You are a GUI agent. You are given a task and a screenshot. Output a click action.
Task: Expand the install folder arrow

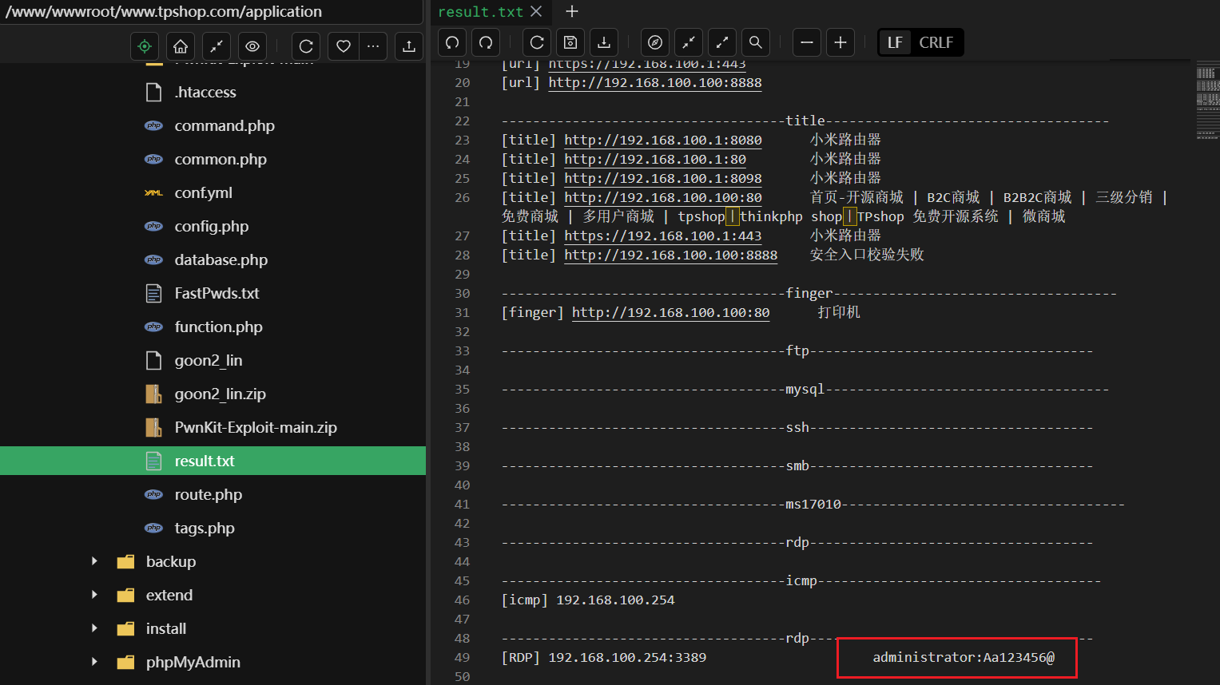point(94,628)
